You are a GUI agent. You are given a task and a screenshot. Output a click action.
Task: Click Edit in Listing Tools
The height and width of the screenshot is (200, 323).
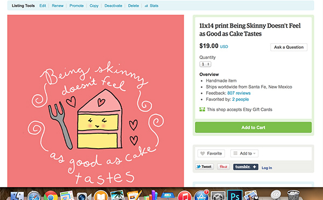click(43, 6)
